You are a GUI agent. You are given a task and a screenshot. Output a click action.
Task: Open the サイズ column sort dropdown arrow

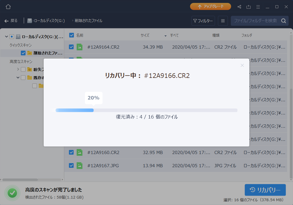click(165, 36)
